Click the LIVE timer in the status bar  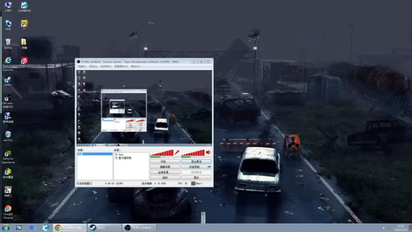114,184
